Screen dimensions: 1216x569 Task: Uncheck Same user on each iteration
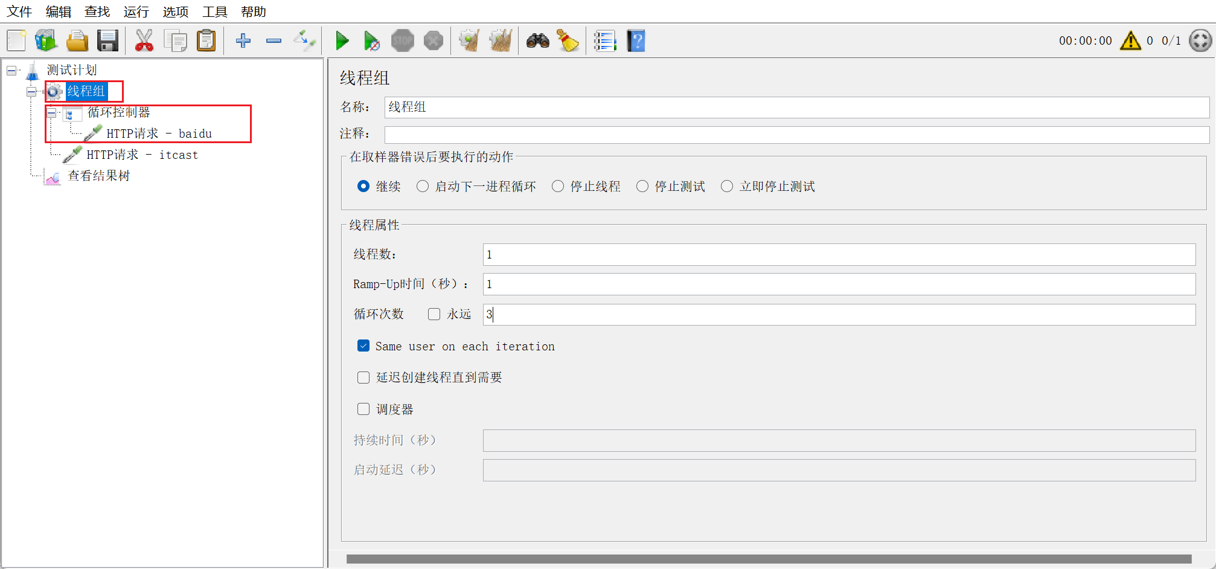click(363, 346)
